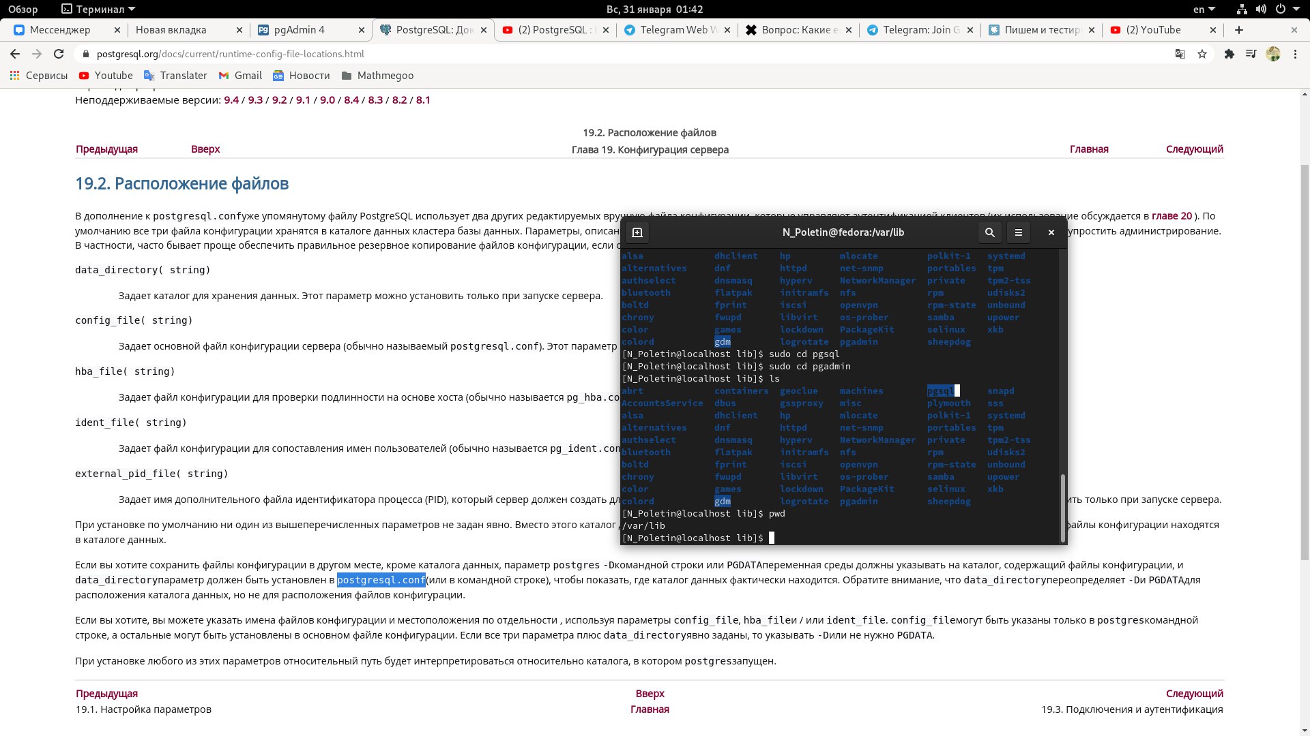This screenshot has height=736, width=1310.
Task: Click the power icon in top bar
Action: [1280, 10]
